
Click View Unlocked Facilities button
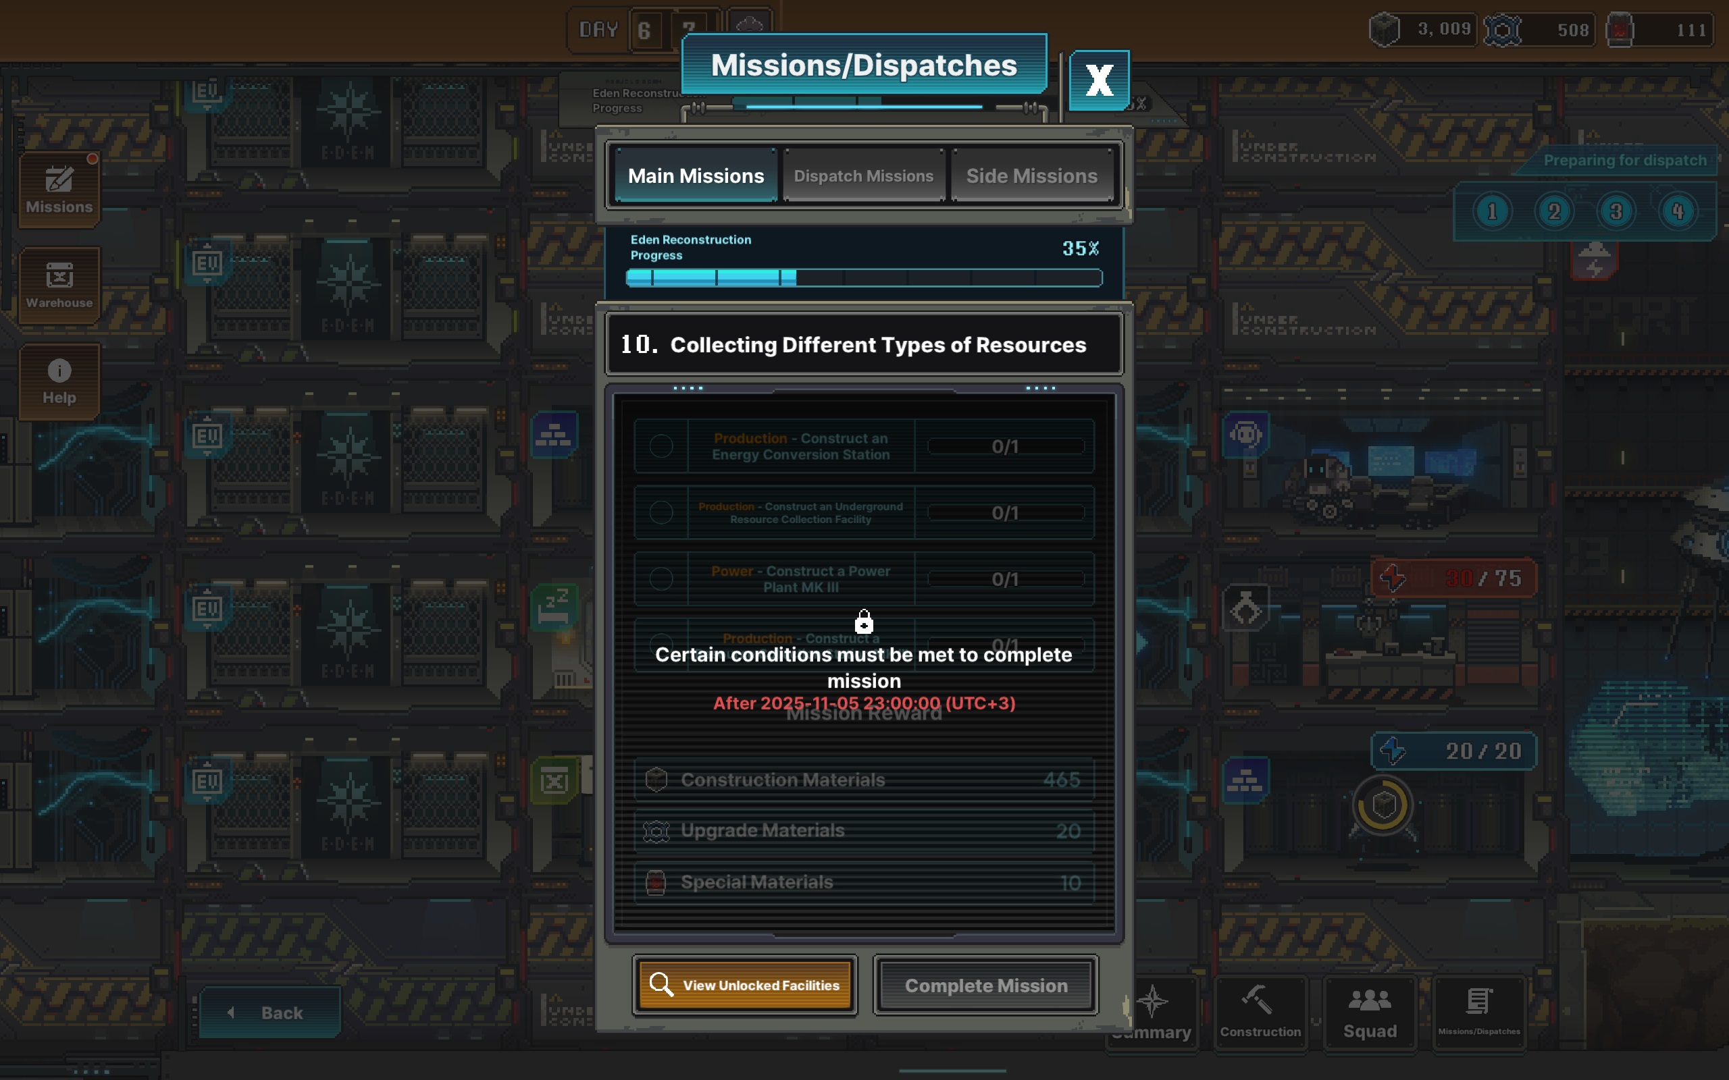click(x=744, y=985)
